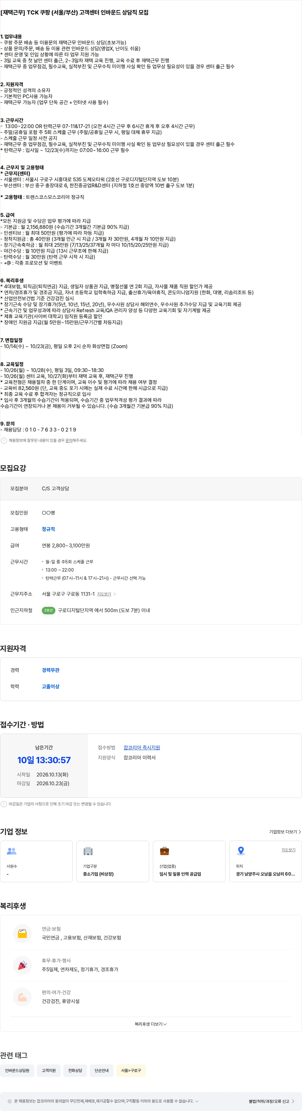
Task: Click the 임시 및 일용 인력 공급업 text
Action: [x=180, y=874]
